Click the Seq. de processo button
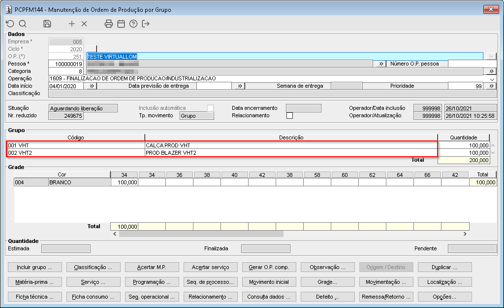 (x=211, y=282)
